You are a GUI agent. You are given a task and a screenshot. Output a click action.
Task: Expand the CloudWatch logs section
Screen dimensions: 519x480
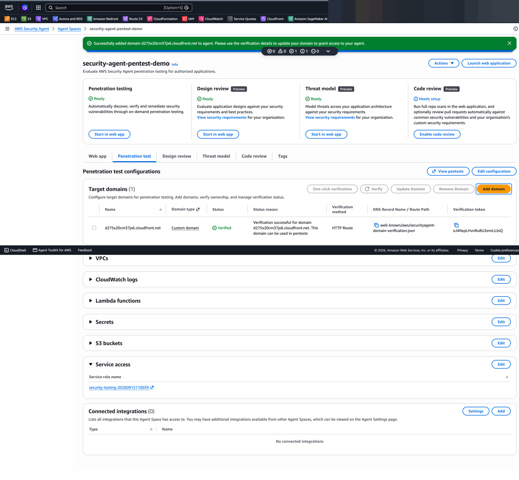(91, 279)
